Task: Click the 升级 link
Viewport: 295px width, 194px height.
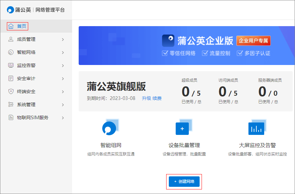Action: click(147, 98)
